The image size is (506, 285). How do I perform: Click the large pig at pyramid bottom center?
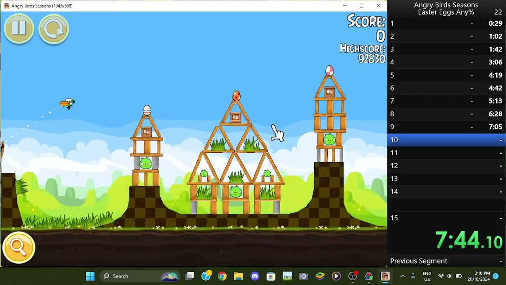pos(236,192)
